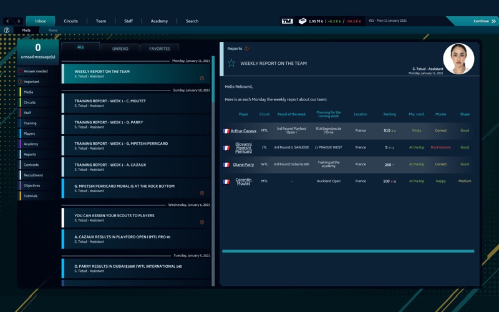Click the mail list vertical scrollbar
Image resolution: width=499 pixels, height=312 pixels.
[213, 171]
